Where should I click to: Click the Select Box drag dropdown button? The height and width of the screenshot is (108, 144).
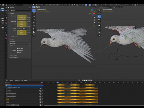pos(119,7)
